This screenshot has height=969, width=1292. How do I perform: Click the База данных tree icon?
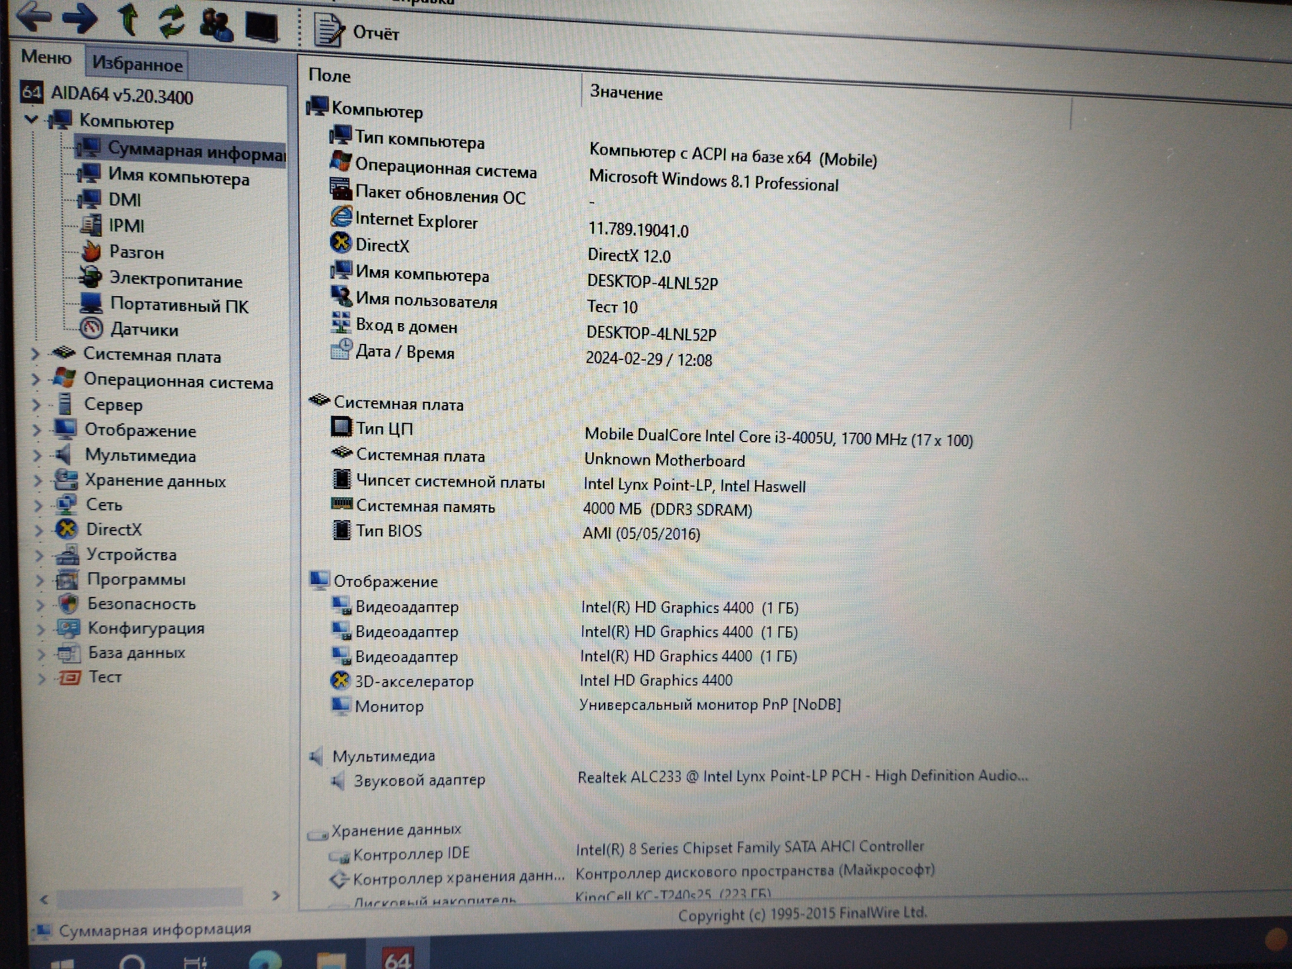point(69,653)
